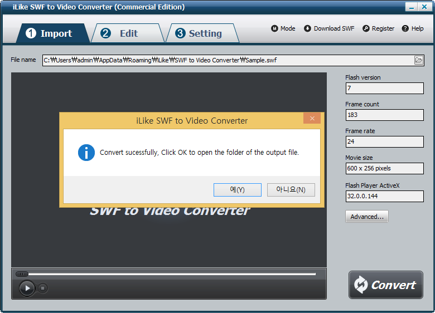
Task: Click the Flash Player ActiveX version field
Action: [x=384, y=196]
